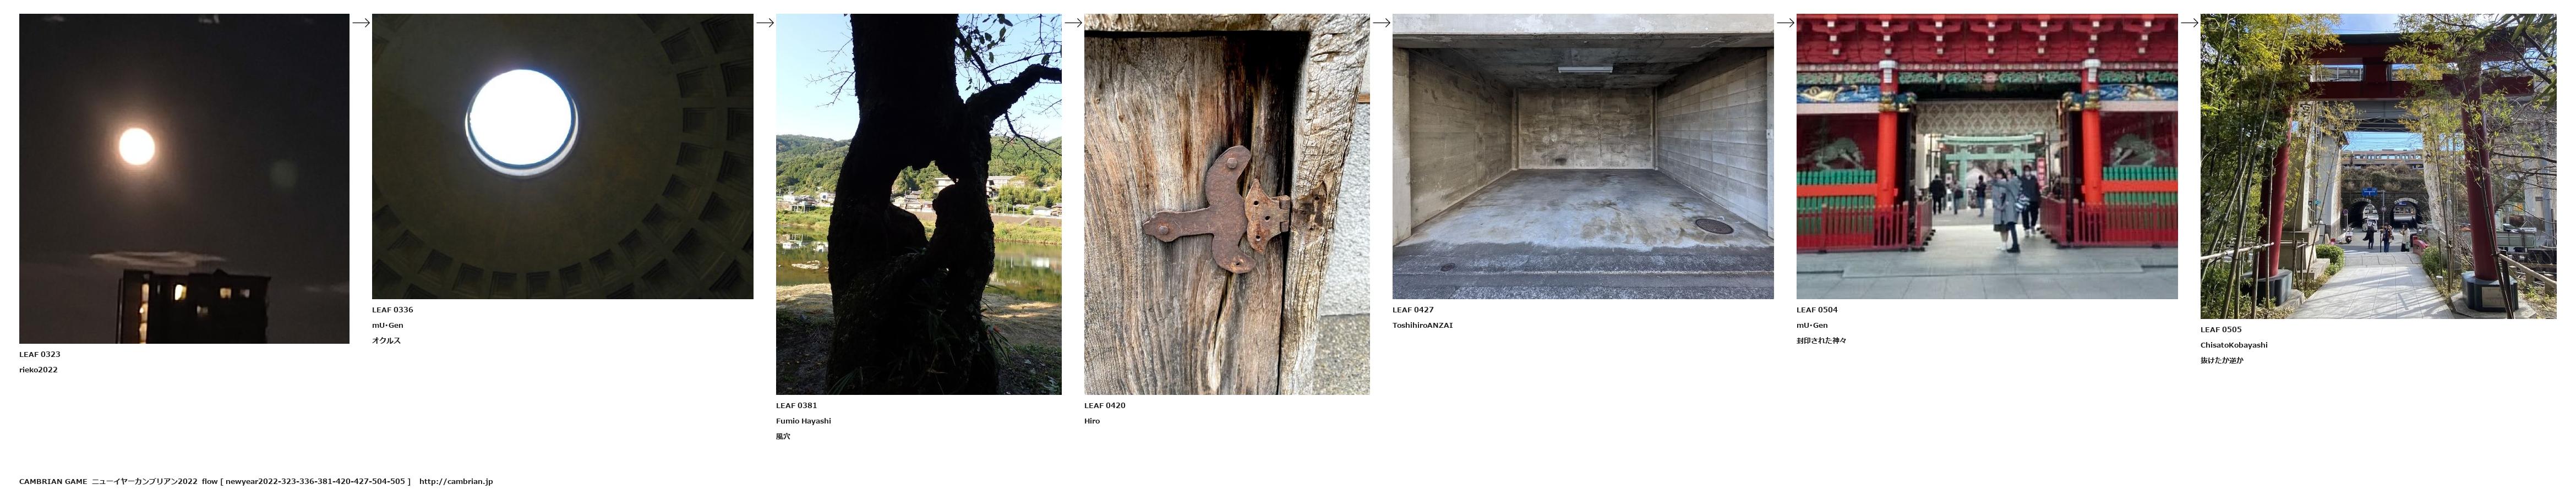Click author name ToshihiroANZAI

[x=1422, y=325]
